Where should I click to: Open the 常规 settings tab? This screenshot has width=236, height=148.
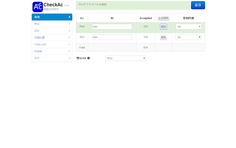coord(52,17)
